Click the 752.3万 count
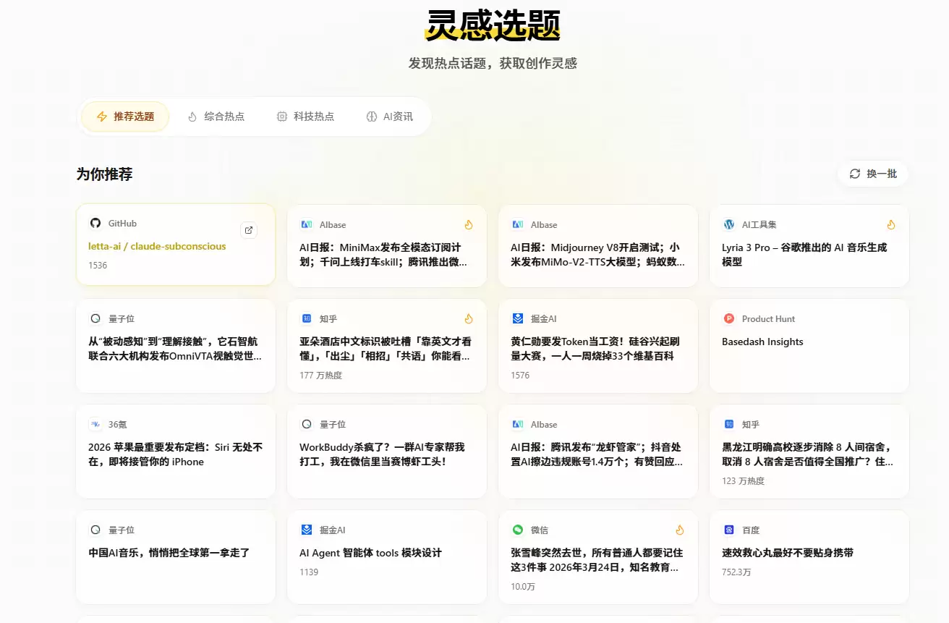949x623 pixels. 736,572
